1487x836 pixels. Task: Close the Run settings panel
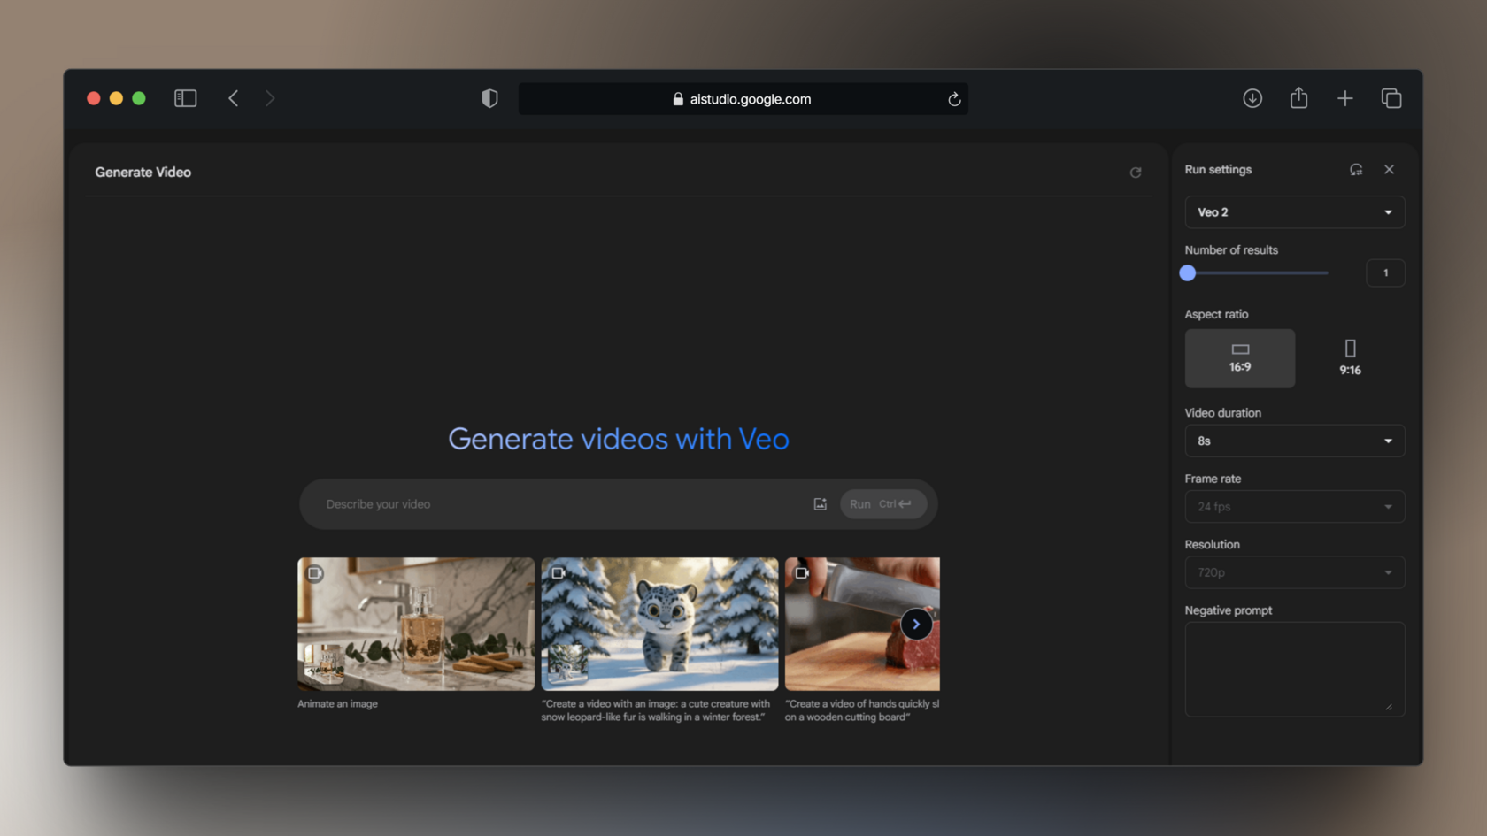(x=1389, y=169)
